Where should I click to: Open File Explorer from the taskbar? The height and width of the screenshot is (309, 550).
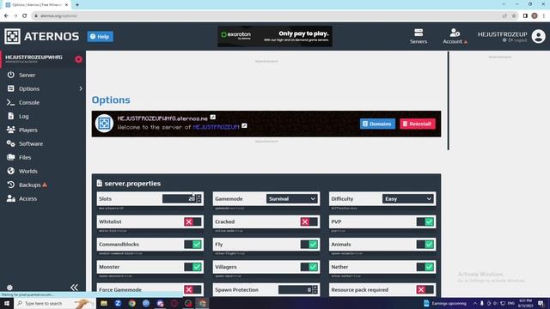click(x=104, y=303)
